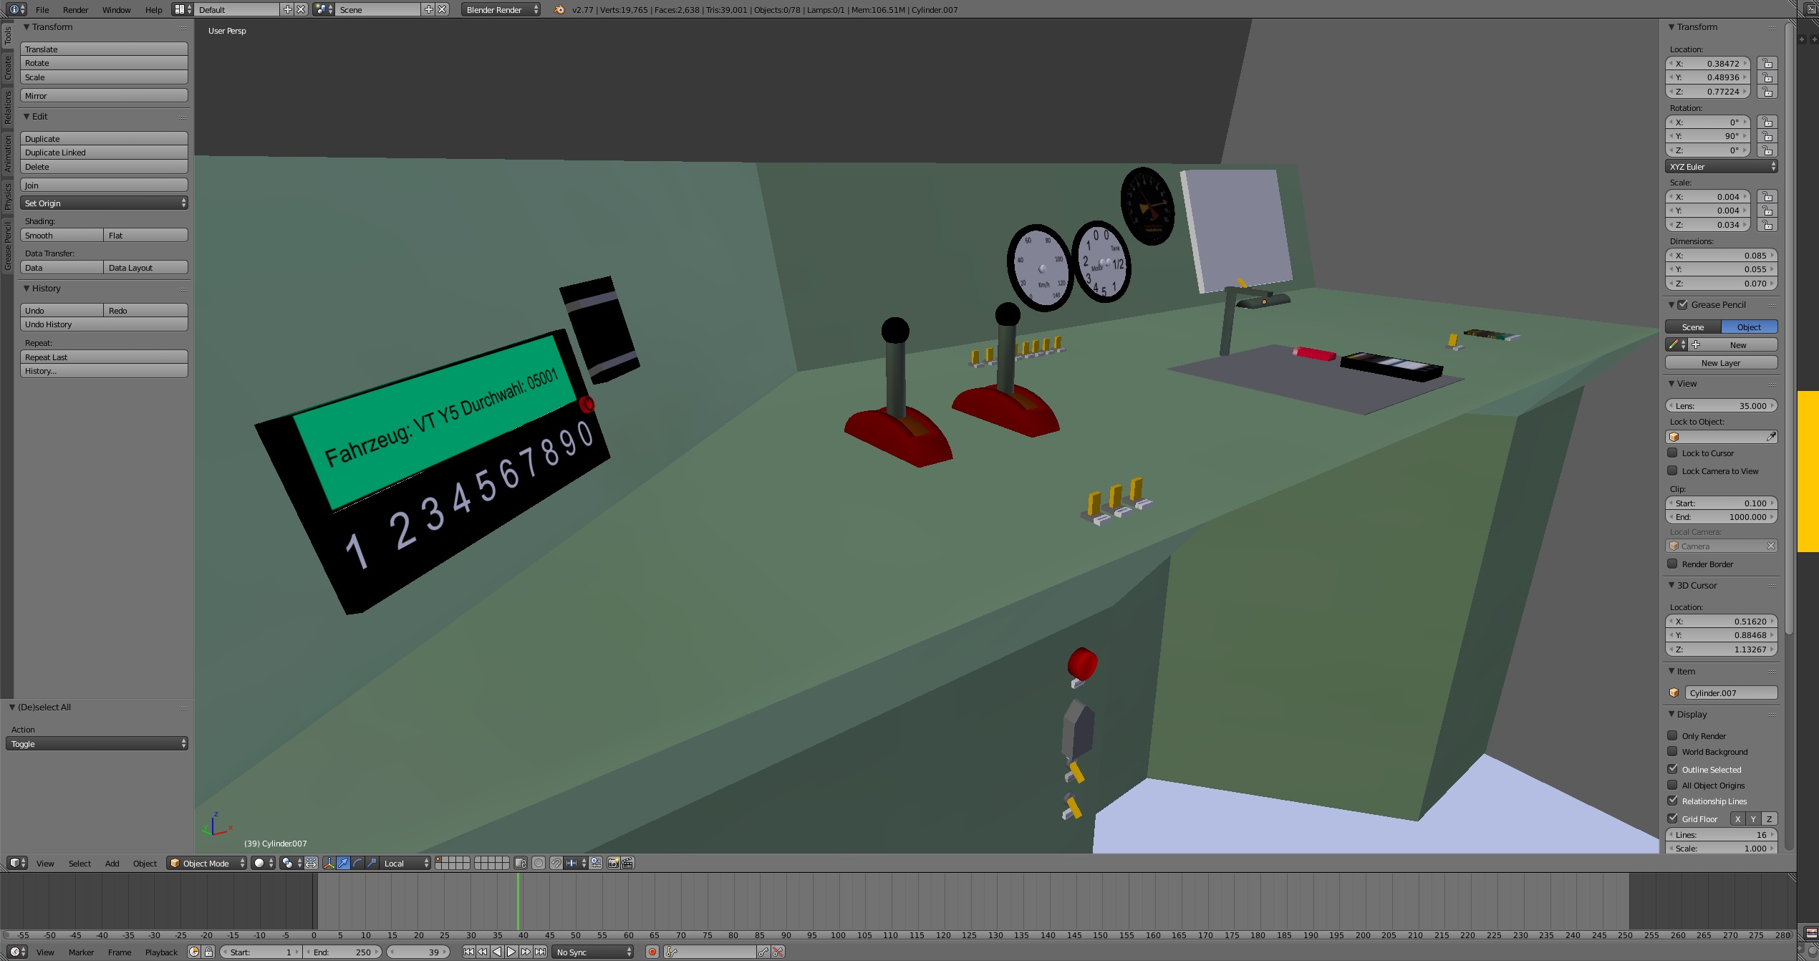Image resolution: width=1819 pixels, height=961 pixels.
Task: Click the OpenGL render image camera icon
Action: [x=613, y=863]
